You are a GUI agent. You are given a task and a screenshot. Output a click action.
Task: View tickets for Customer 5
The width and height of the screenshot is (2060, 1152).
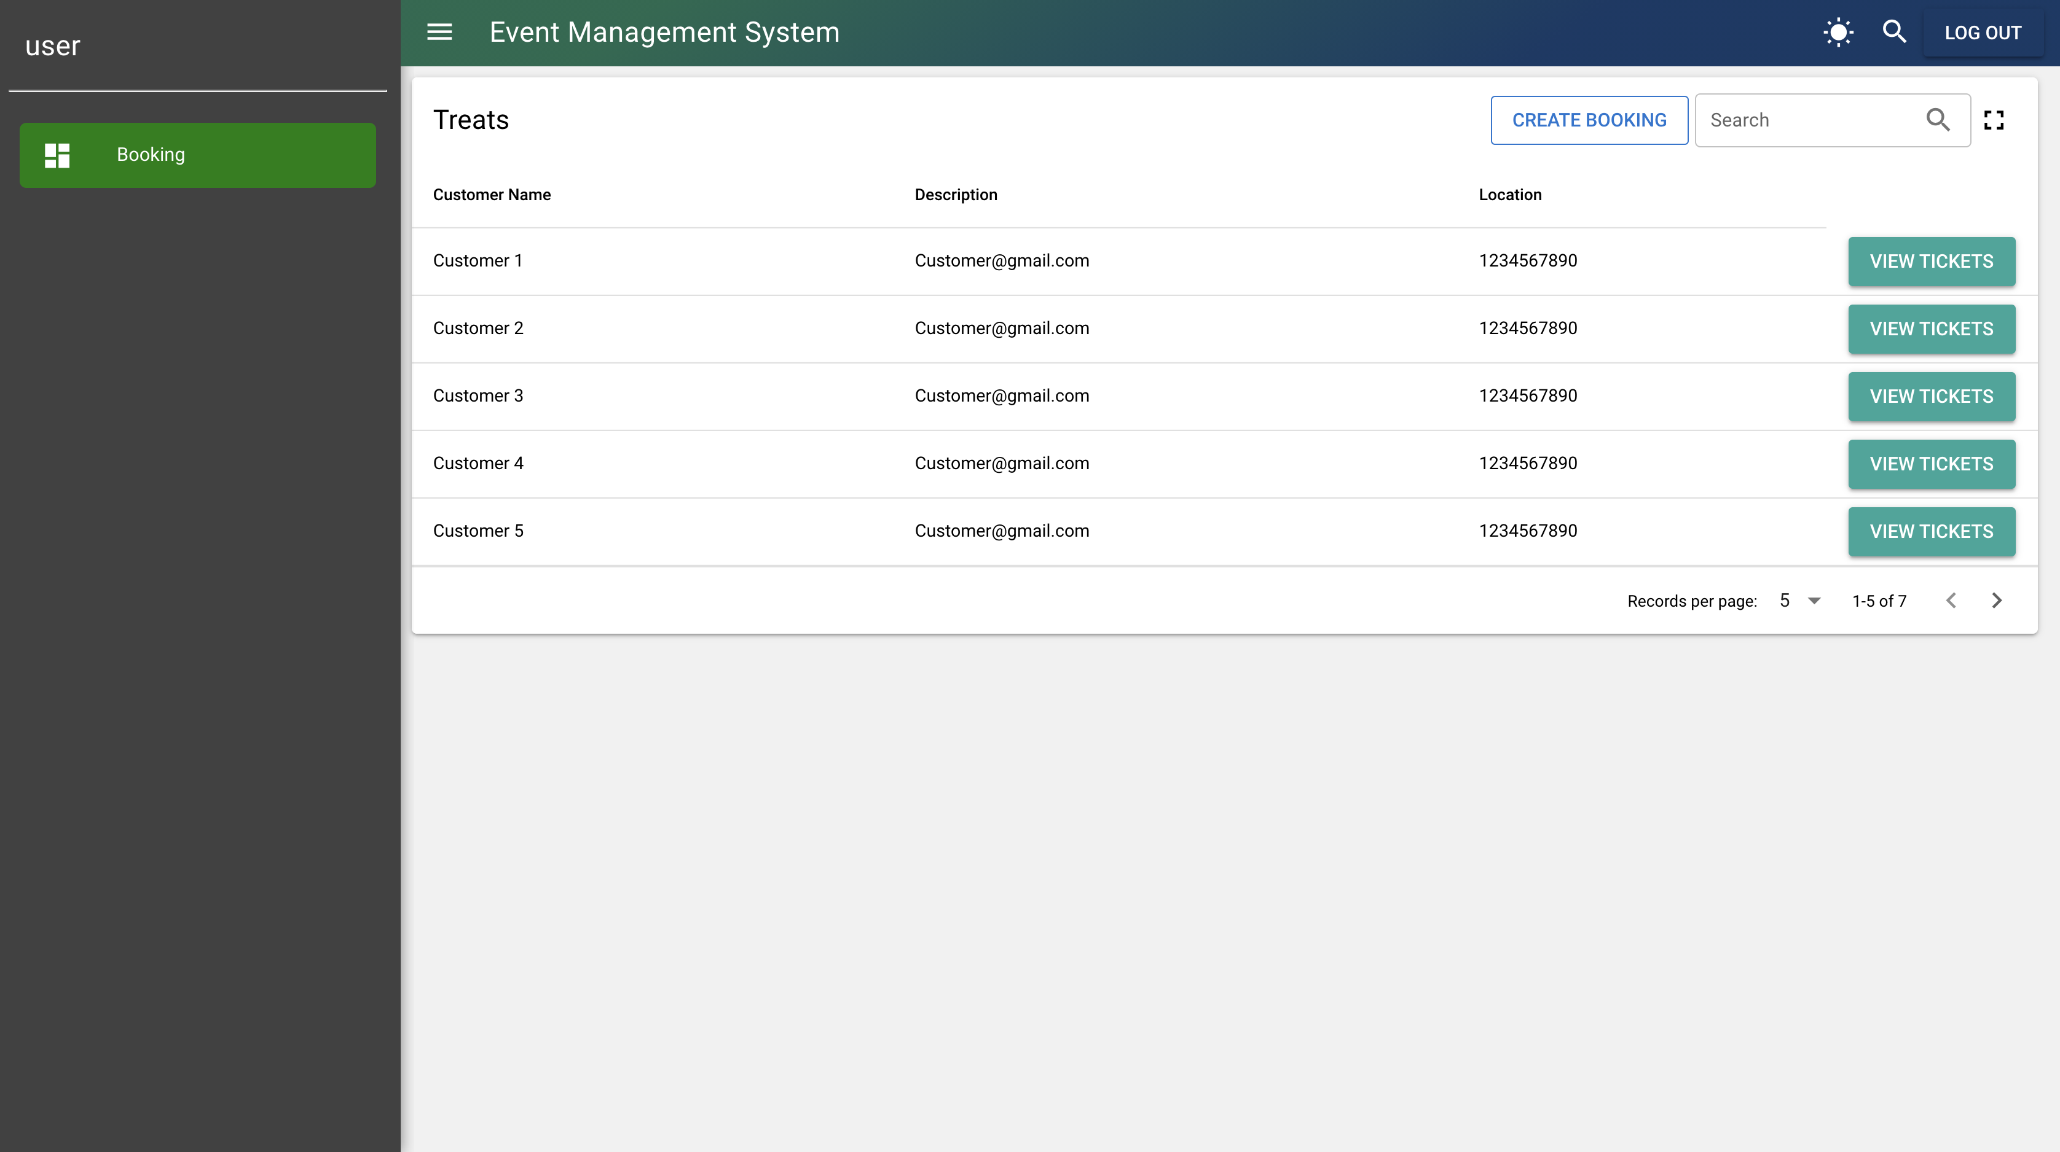1931,531
